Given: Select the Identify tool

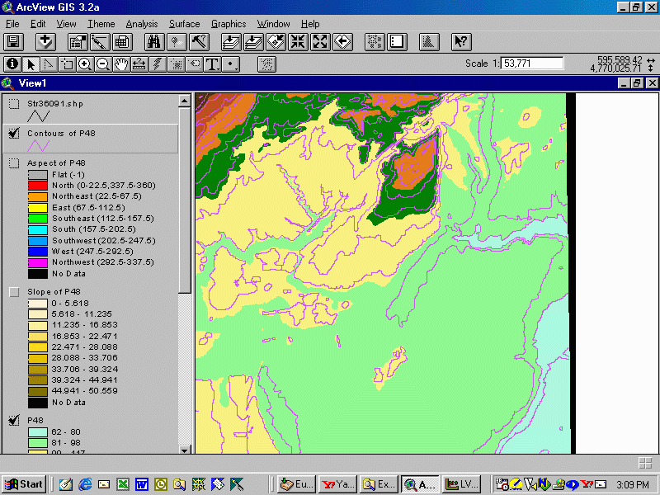Looking at the screenshot, I should click(12, 64).
